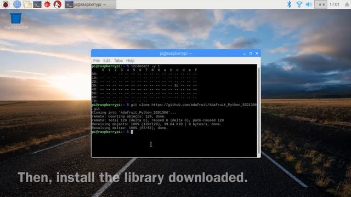Select the pi@raspberrypi taskbar window button
Viewport: 351px width, 197px height.
click(x=90, y=4)
